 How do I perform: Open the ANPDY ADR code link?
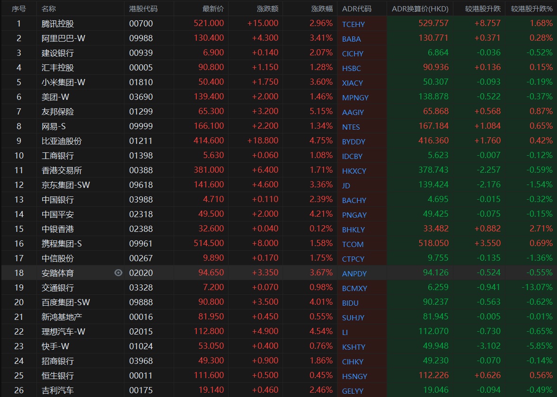tap(354, 273)
